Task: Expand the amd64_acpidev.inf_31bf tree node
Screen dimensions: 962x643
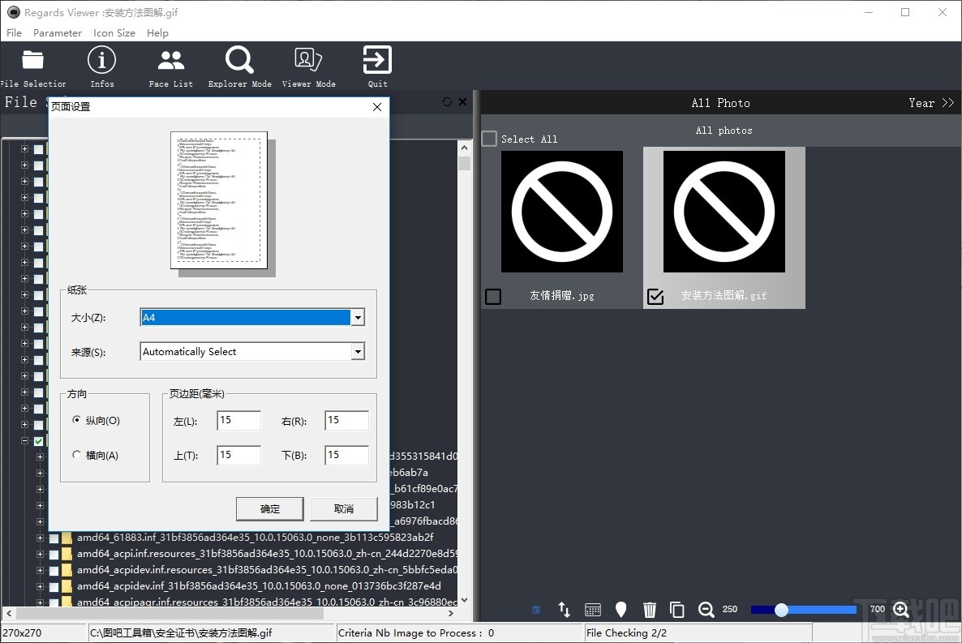Action: [x=40, y=586]
